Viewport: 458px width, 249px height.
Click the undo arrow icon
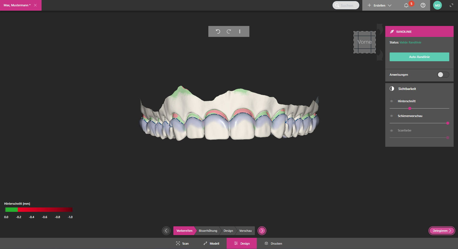pos(218,31)
